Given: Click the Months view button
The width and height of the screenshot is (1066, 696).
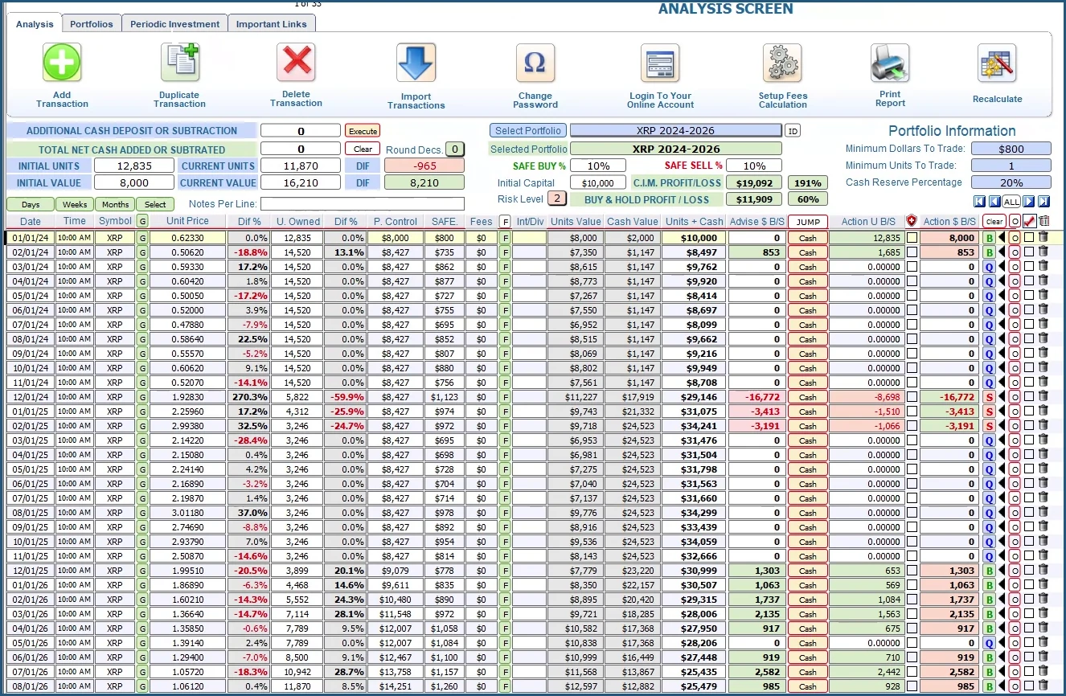Looking at the screenshot, I should [x=115, y=204].
